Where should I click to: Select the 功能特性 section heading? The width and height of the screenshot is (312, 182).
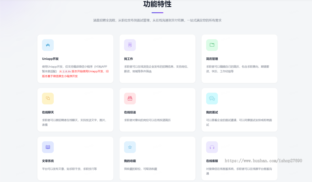point(157,4)
